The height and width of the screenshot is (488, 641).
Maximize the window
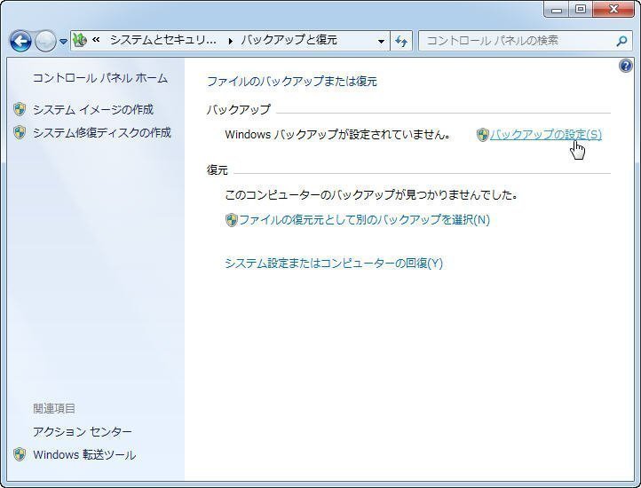[x=580, y=10]
